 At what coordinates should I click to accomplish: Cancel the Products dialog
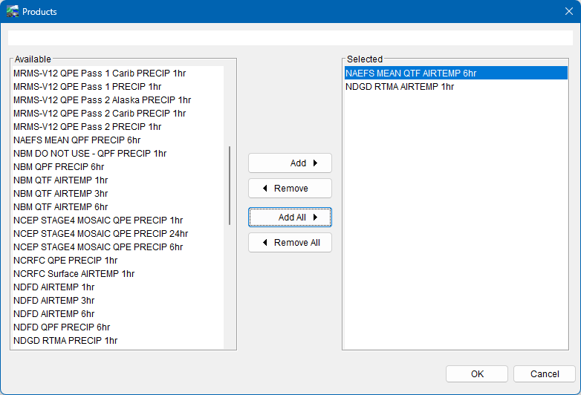pos(545,374)
